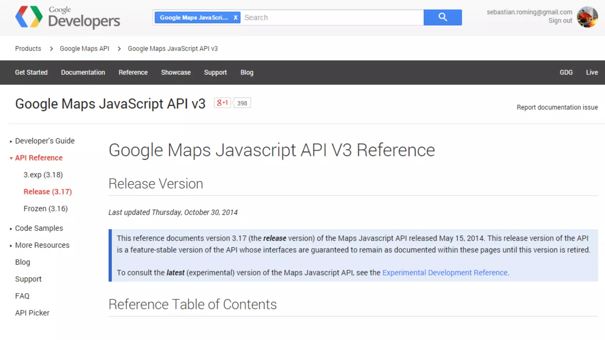Open the Documentation nav tab
Screen dimensions: 605x340
[83, 72]
